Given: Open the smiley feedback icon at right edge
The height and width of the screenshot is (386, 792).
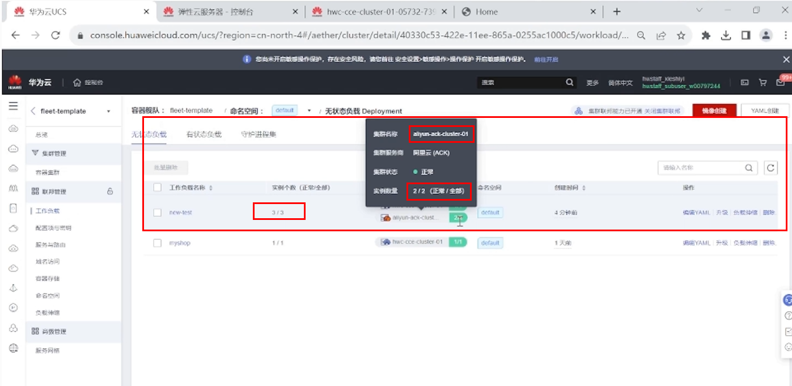Looking at the screenshot, I should (x=788, y=347).
